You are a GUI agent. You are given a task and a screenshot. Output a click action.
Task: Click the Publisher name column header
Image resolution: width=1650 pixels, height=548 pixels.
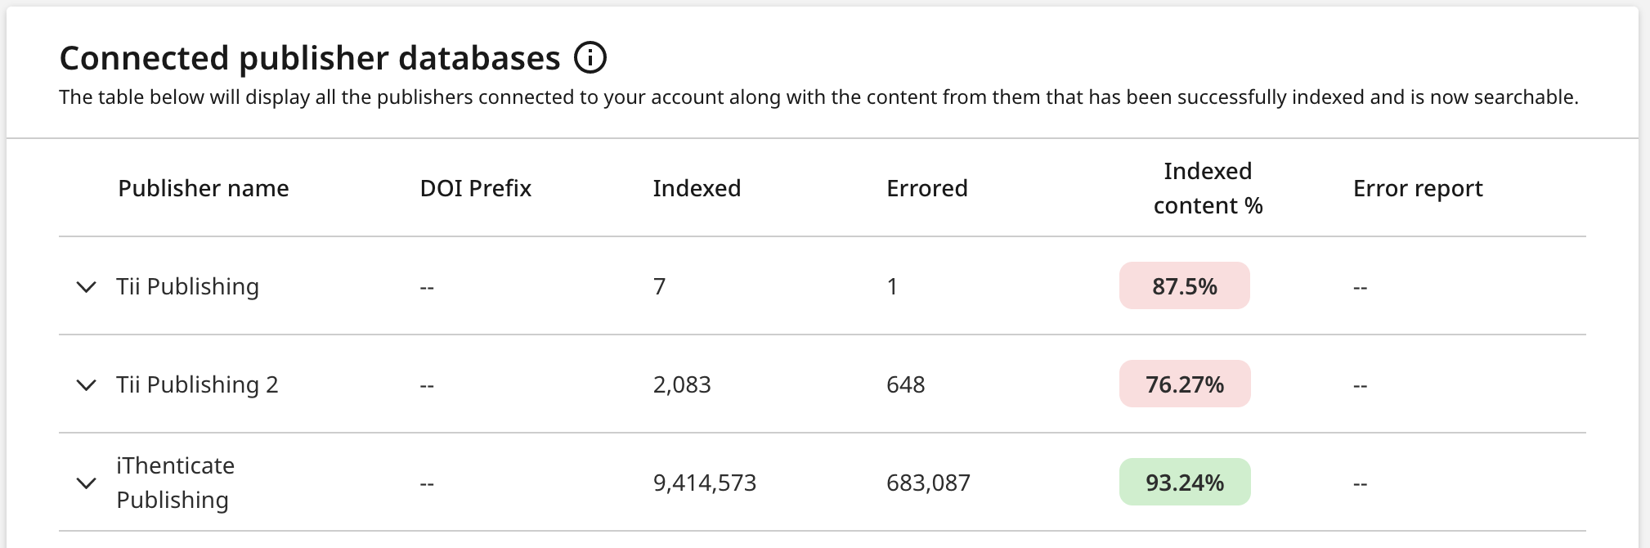pos(204,188)
